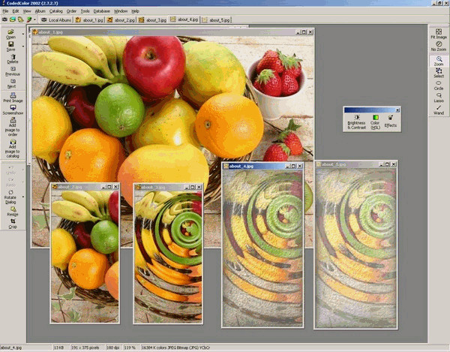Switch to about_1.jpg tab
The image size is (450, 352).
(89, 20)
